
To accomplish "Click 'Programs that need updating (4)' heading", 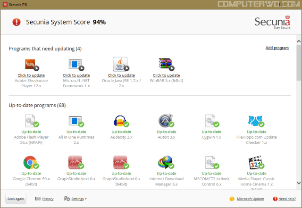I will [x=45, y=49].
